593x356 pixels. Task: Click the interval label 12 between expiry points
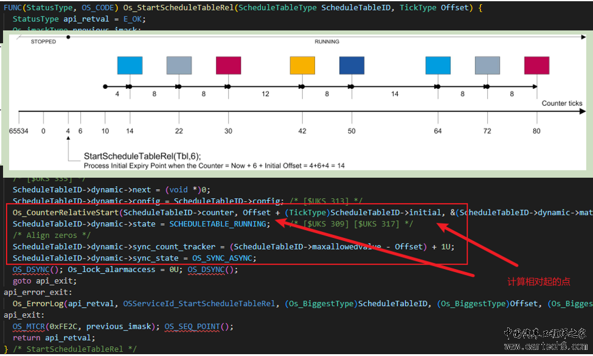266,94
